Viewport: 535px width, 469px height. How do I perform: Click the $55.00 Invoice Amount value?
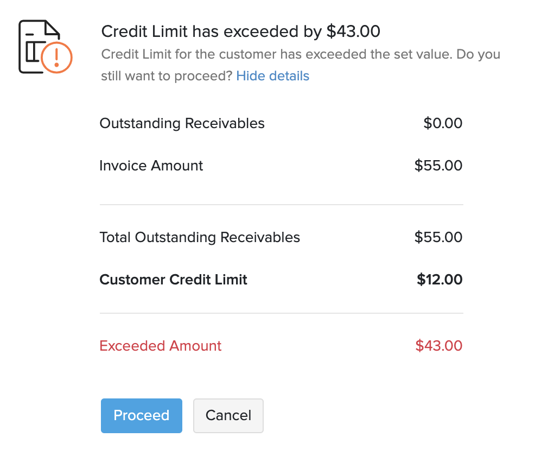(x=438, y=166)
